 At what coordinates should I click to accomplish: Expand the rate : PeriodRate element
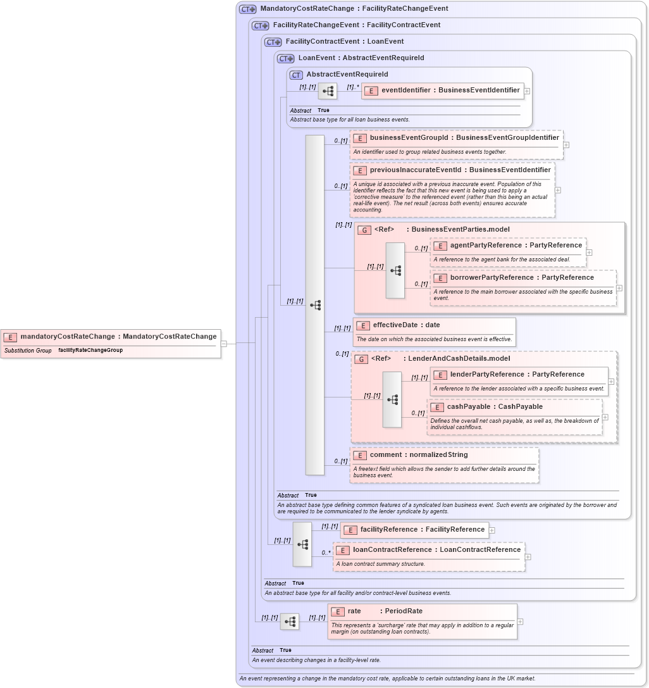click(x=519, y=622)
